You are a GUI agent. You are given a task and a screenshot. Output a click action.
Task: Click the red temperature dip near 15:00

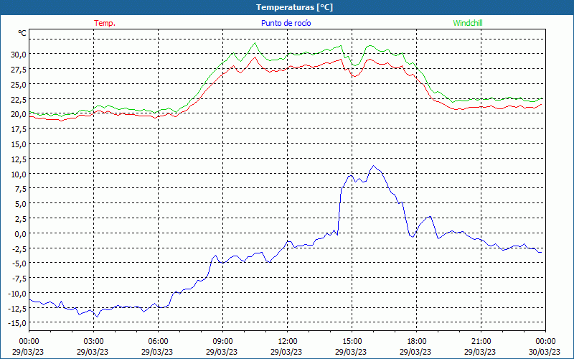coord(354,77)
